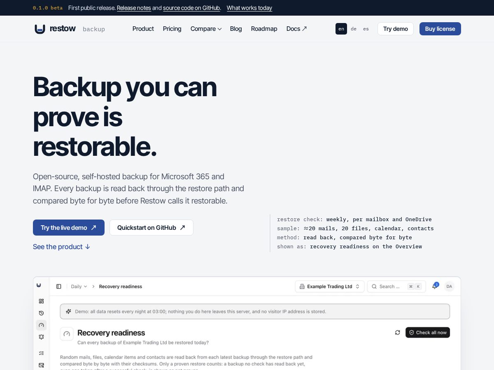Click the sparkle icon in demo notice banner
The image size is (494, 370).
tap(68, 312)
